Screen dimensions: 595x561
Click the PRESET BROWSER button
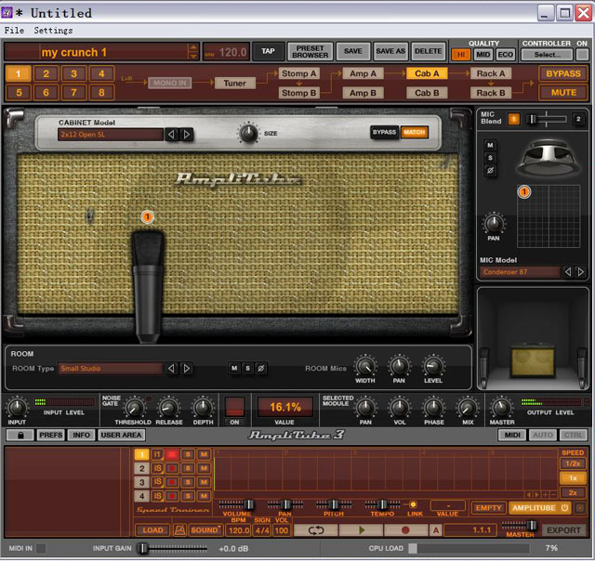310,52
